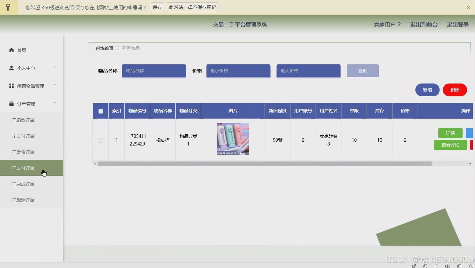Viewport: 475px width, 268px height.
Task: Click the window layout icon in the status bar
Action: coord(459,266)
